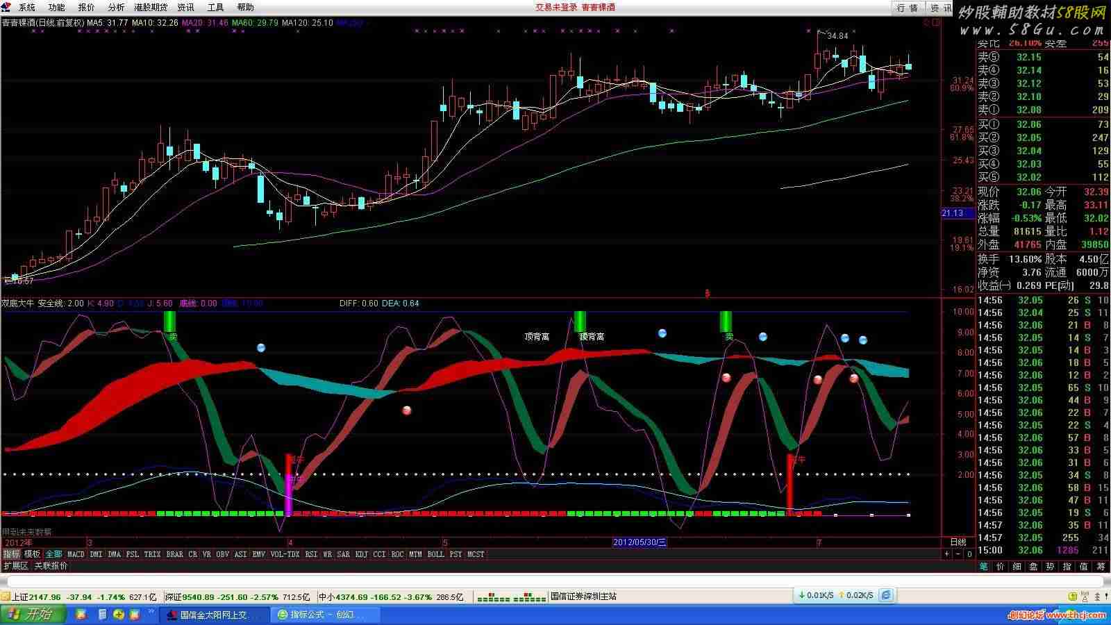The width and height of the screenshot is (1111, 625).
Task: Switch indicator to ROC
Action: [x=397, y=554]
